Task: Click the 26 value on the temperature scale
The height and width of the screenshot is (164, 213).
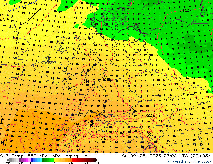Action: (x=71, y=163)
